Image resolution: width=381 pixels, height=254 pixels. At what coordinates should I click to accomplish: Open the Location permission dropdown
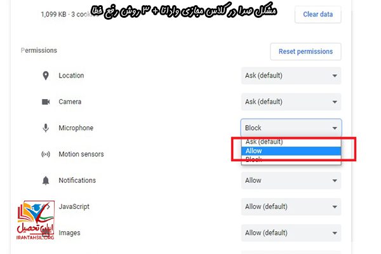291,76
